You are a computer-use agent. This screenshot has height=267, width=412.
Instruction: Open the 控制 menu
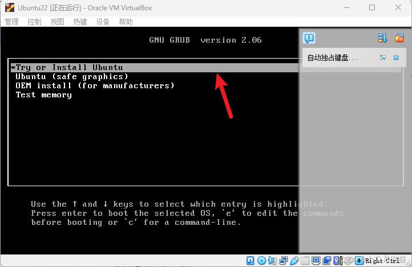click(34, 22)
